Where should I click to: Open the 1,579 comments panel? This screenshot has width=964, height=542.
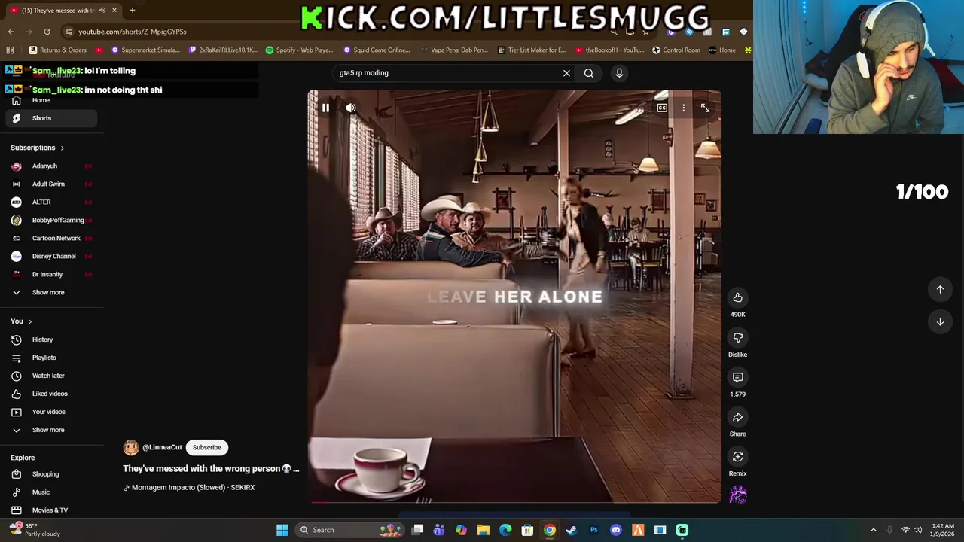pyautogui.click(x=738, y=377)
